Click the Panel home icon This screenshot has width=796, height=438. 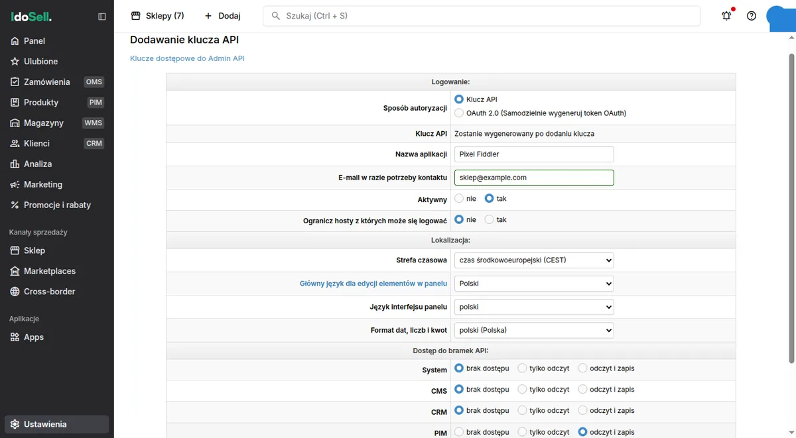click(15, 41)
